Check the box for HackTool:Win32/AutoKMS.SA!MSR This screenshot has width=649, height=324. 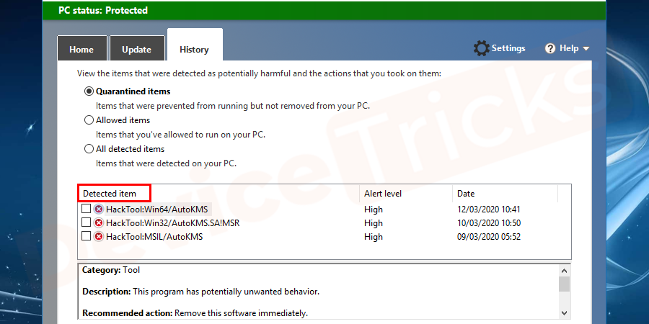coord(86,222)
